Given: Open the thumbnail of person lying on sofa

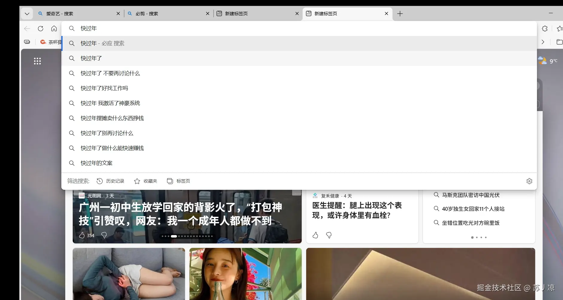Looking at the screenshot, I should click(129, 274).
